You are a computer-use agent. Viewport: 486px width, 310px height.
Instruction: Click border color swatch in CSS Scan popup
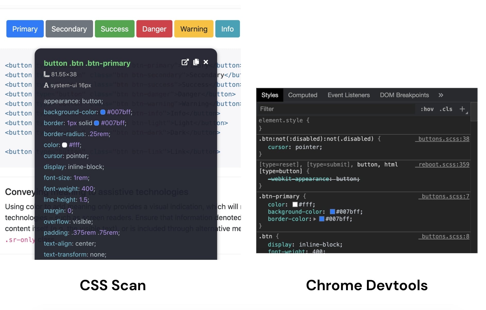pos(97,123)
